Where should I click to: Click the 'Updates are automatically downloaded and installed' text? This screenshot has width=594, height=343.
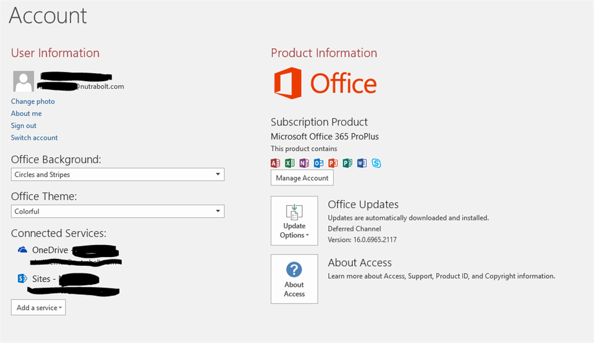pos(408,218)
